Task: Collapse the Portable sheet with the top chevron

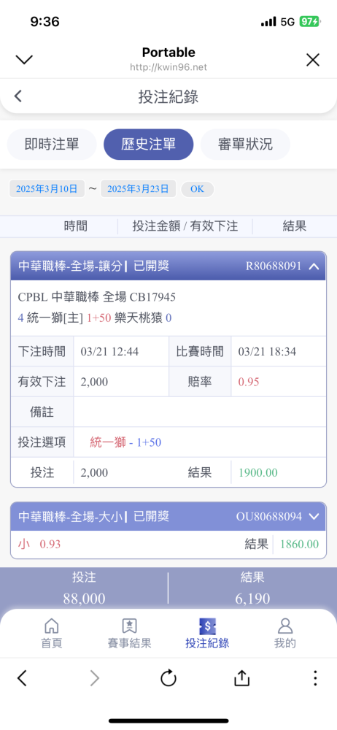Action: click(24, 60)
